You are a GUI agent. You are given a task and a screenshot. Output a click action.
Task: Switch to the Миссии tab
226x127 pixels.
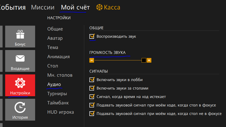tap(43, 7)
